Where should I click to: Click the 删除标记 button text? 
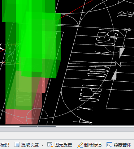point(93,145)
